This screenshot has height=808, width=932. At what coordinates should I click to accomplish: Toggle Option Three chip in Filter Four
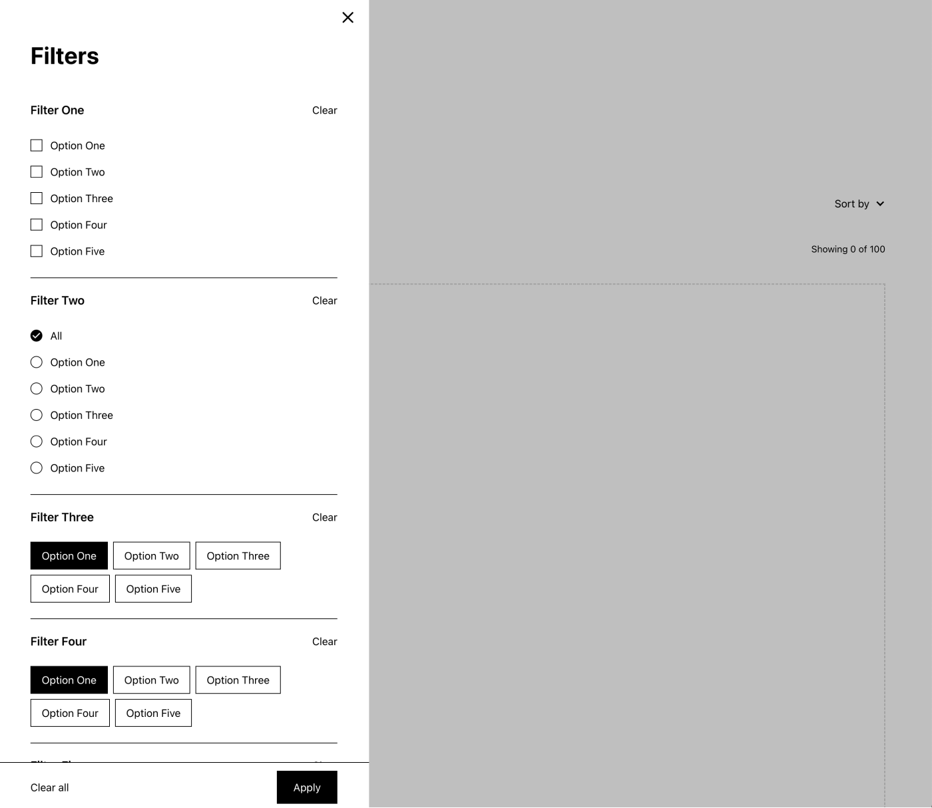click(238, 680)
